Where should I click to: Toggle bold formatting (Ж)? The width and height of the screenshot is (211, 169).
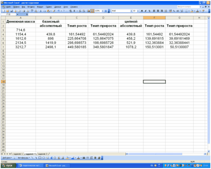(x=142, y=11)
